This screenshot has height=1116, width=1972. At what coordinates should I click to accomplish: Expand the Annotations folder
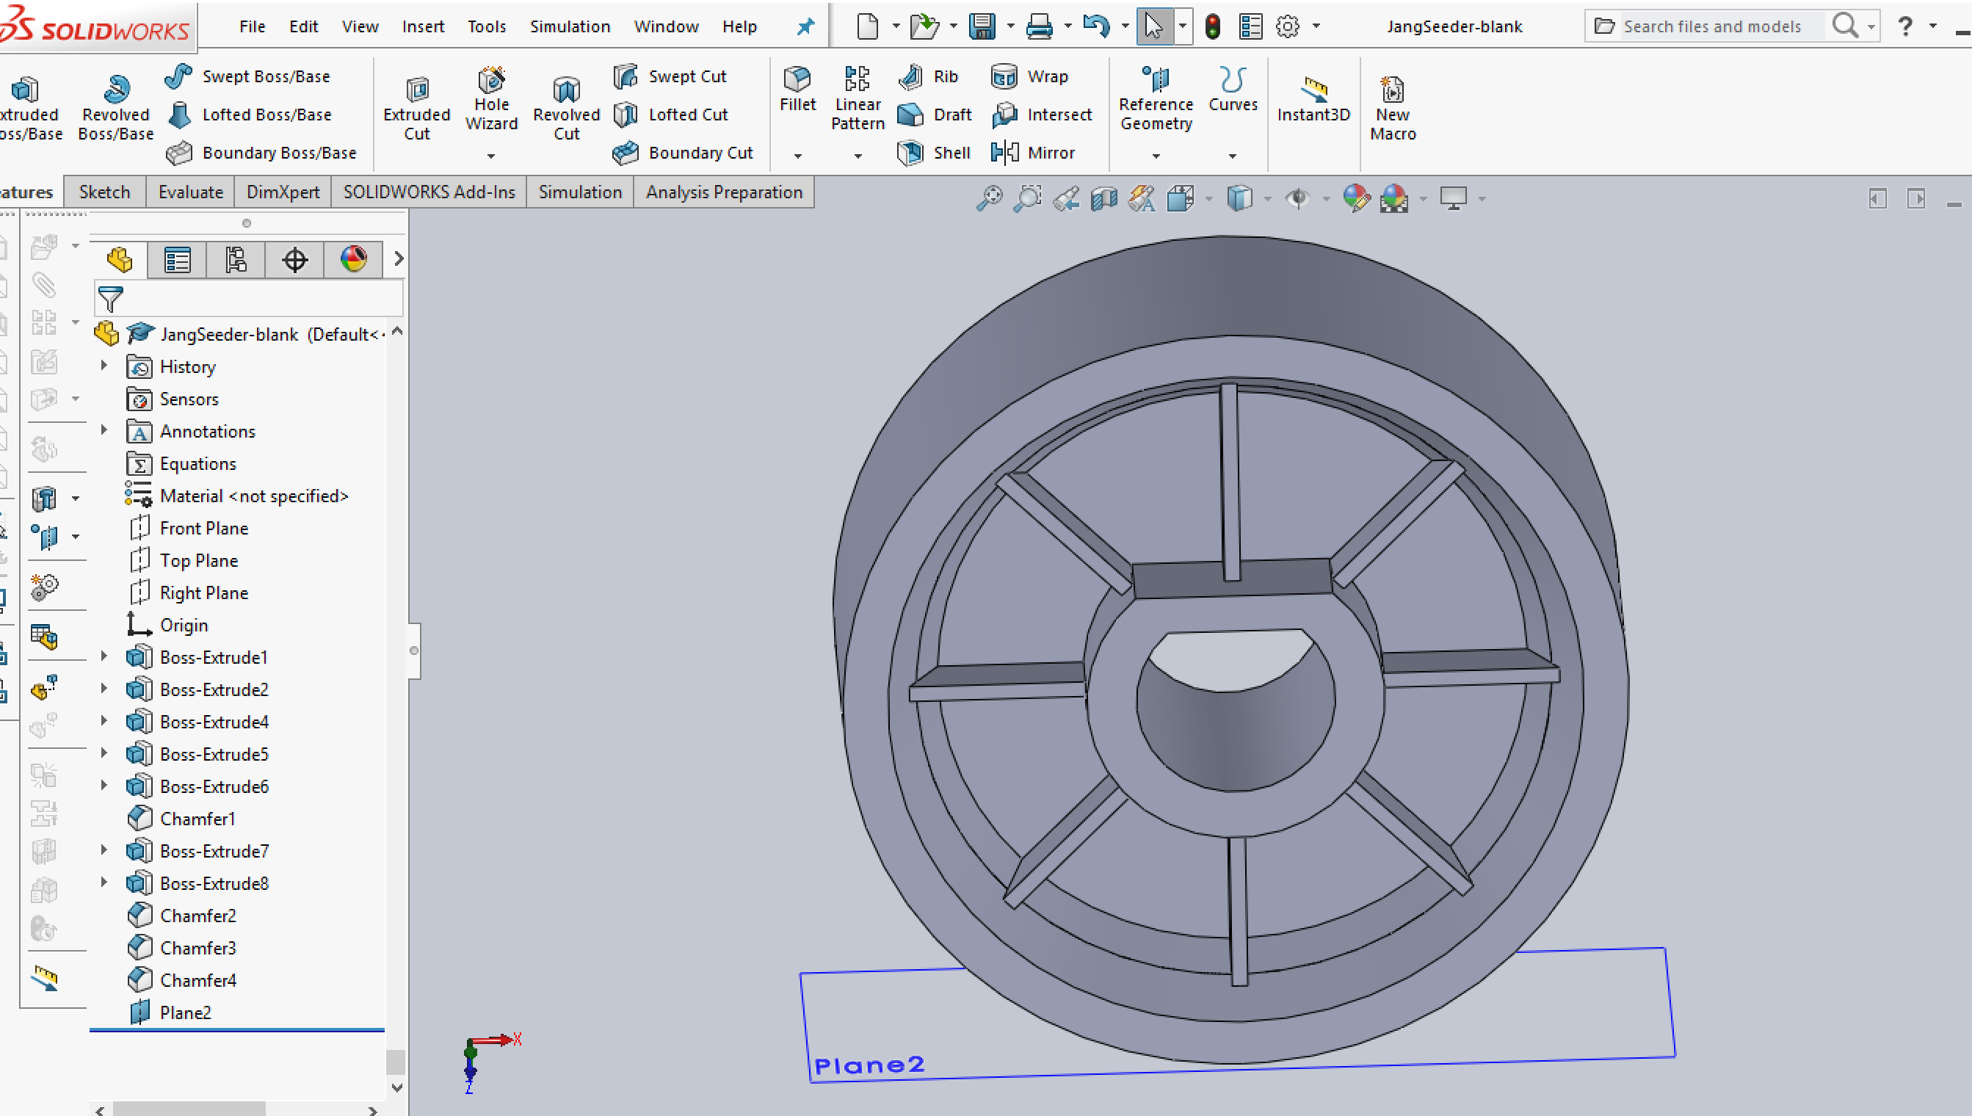104,431
